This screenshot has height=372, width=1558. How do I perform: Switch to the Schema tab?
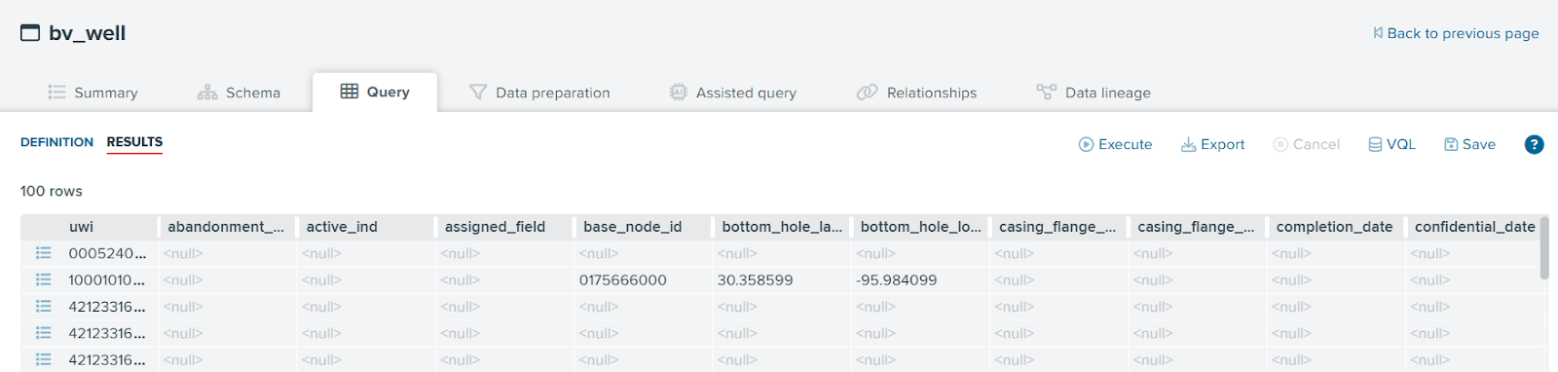(239, 93)
